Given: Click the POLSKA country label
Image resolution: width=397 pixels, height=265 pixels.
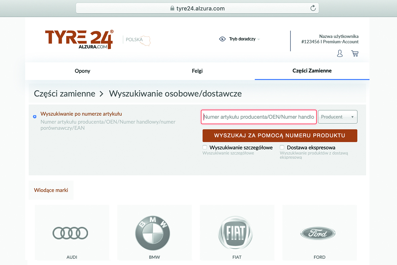Looking at the screenshot, I should [x=134, y=39].
